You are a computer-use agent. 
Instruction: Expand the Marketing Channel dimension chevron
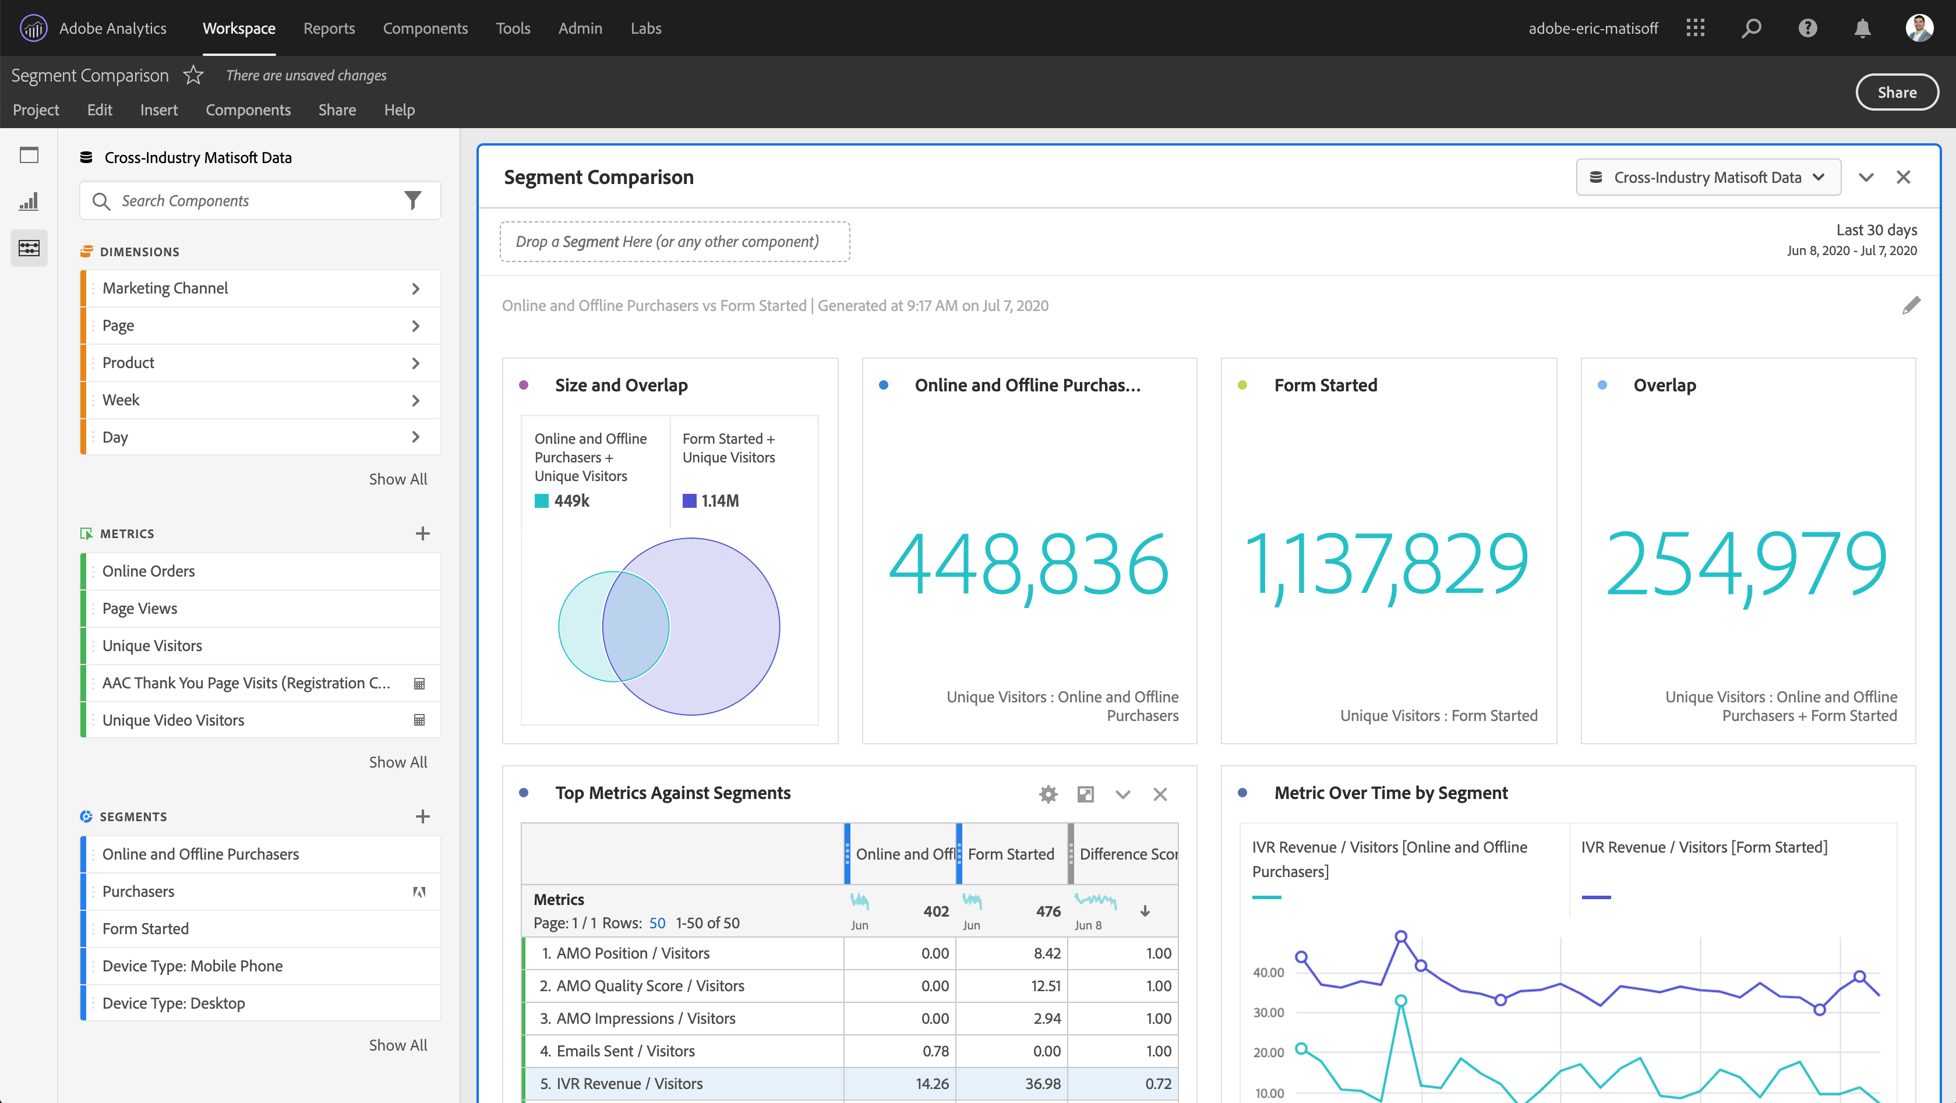pos(415,288)
